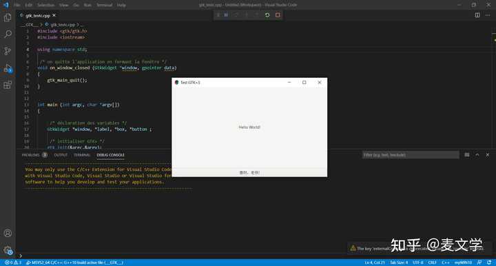Minimize the Test GTK+3 window
The width and height of the screenshot is (496, 266).
click(x=289, y=82)
